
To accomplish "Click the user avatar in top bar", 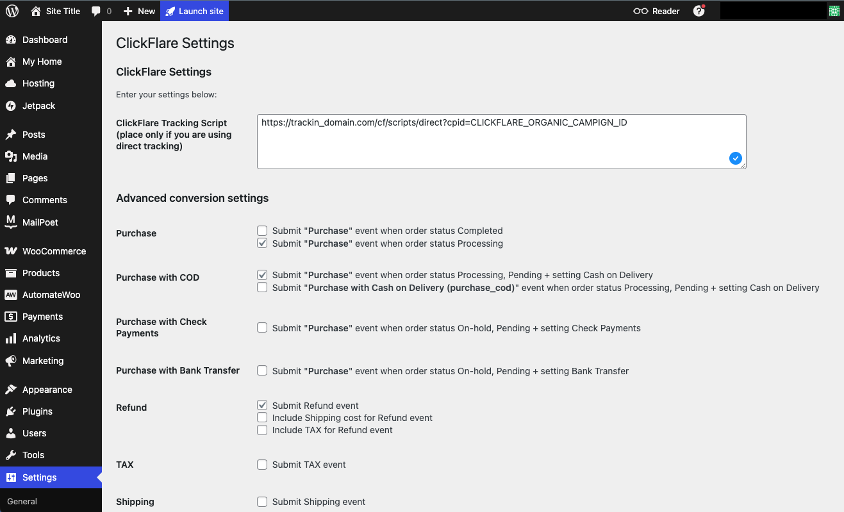I will tap(834, 11).
